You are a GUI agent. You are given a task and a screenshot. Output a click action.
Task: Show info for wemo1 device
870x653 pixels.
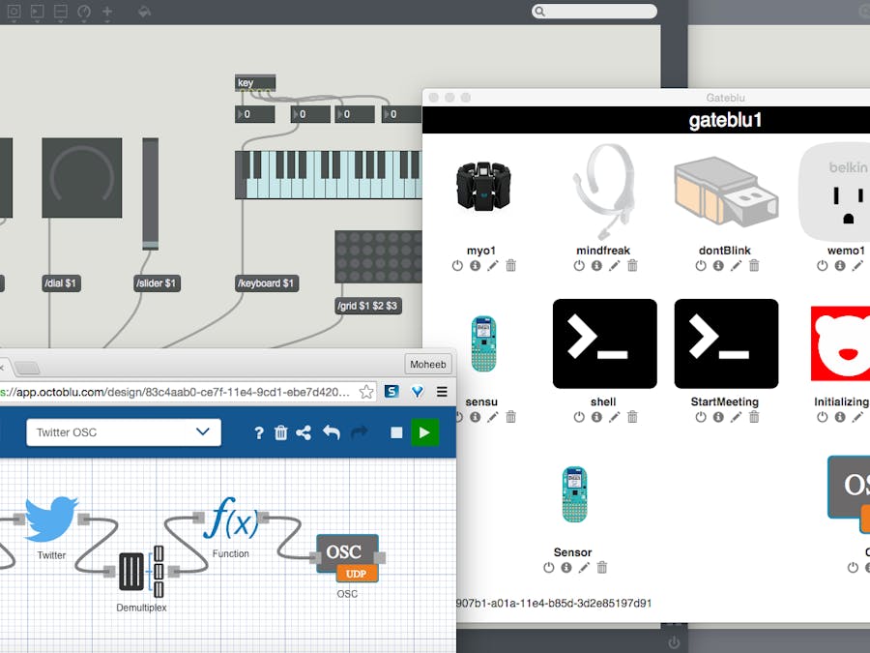[840, 266]
